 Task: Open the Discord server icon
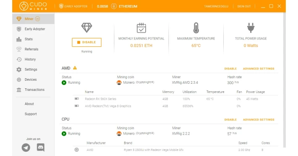click(40, 148)
